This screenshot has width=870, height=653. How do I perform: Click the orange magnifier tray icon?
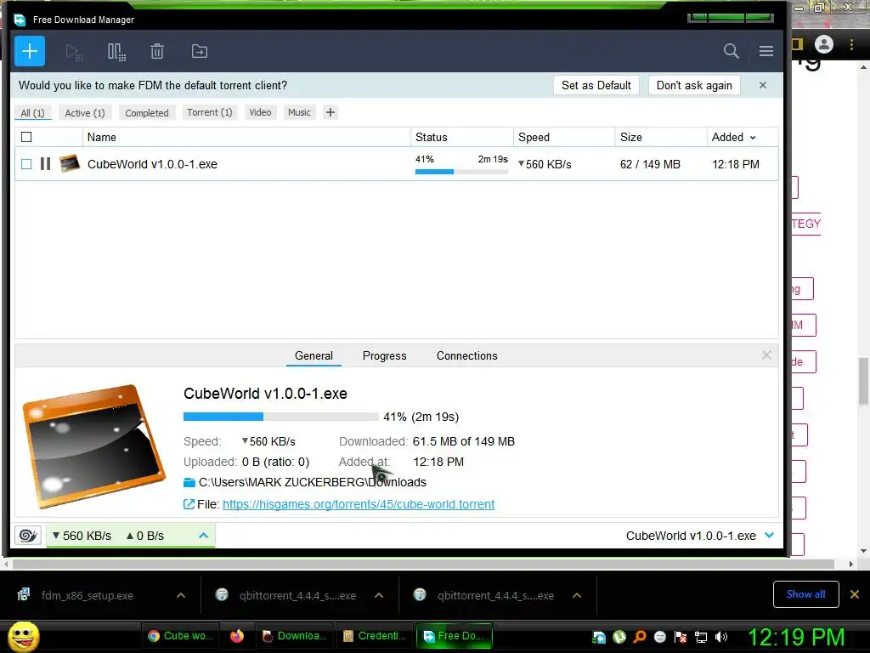(640, 637)
